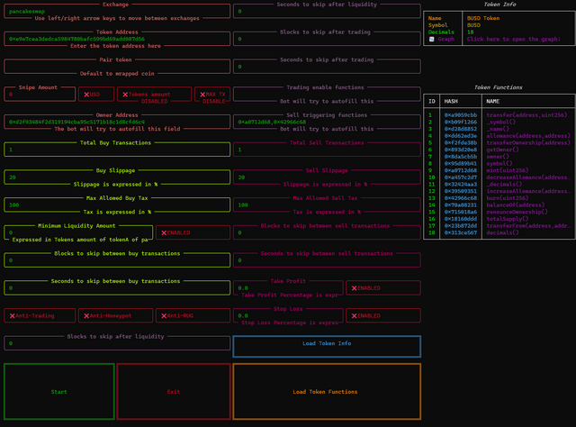Click Seconds to skip between buy transactions field
The height and width of the screenshot is (427, 576).
tap(117, 288)
